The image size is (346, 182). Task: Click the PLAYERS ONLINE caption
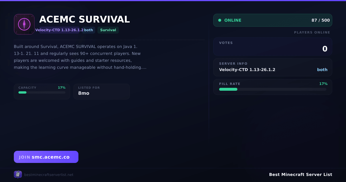(x=312, y=32)
